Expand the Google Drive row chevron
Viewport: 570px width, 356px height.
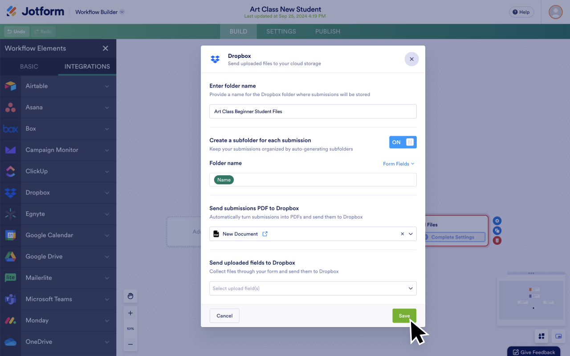107,257
